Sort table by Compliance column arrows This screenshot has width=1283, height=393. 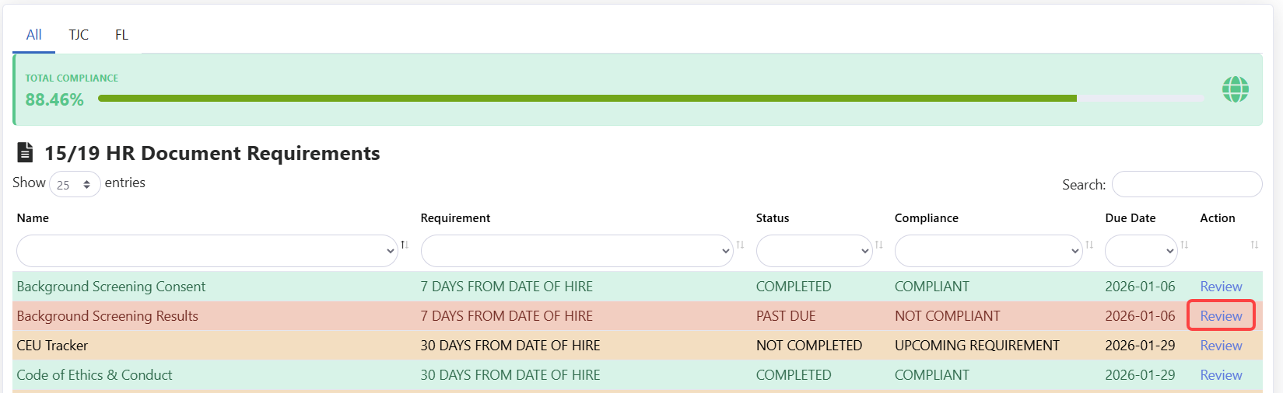coord(1089,245)
